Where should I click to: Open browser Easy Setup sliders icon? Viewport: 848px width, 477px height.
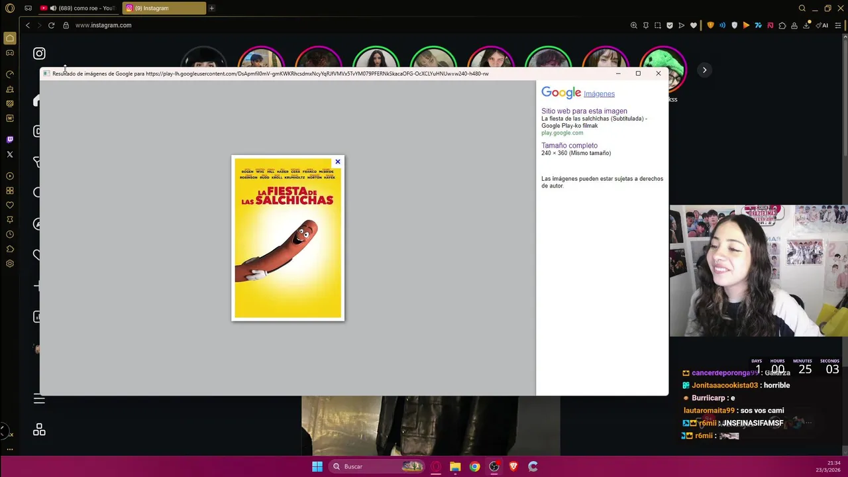click(839, 25)
